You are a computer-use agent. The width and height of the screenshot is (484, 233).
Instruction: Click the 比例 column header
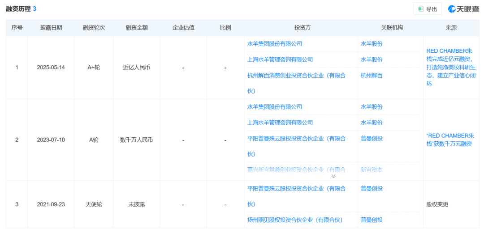[225, 28]
